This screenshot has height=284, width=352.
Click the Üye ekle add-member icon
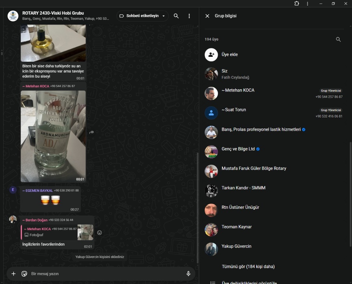coord(211,55)
